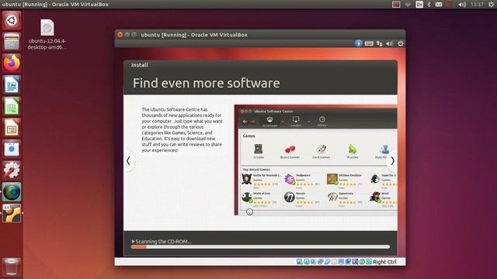Select the ubuntu-12.04.4-desktop-amd64 file on desktop
This screenshot has height=279, width=497.
tap(47, 34)
